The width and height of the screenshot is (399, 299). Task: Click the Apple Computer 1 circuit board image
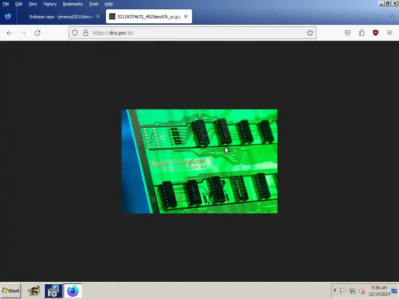199,162
